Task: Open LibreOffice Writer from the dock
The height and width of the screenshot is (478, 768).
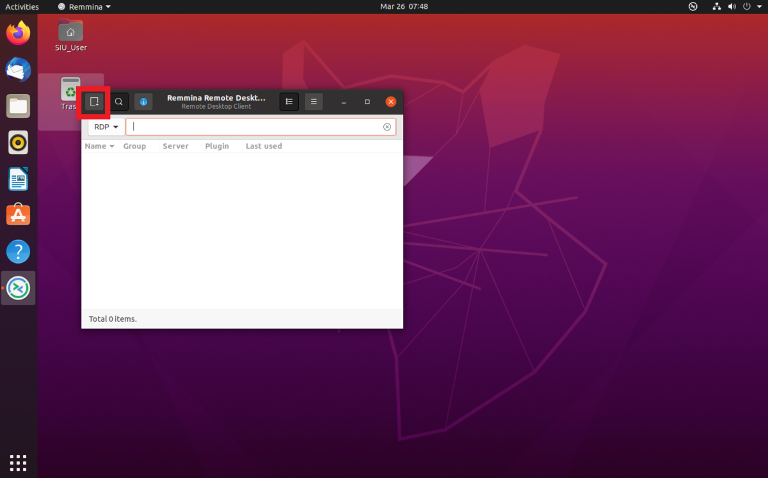Action: pyautogui.click(x=18, y=179)
